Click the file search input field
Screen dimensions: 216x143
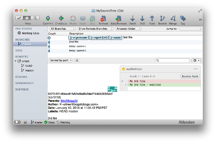point(172,60)
